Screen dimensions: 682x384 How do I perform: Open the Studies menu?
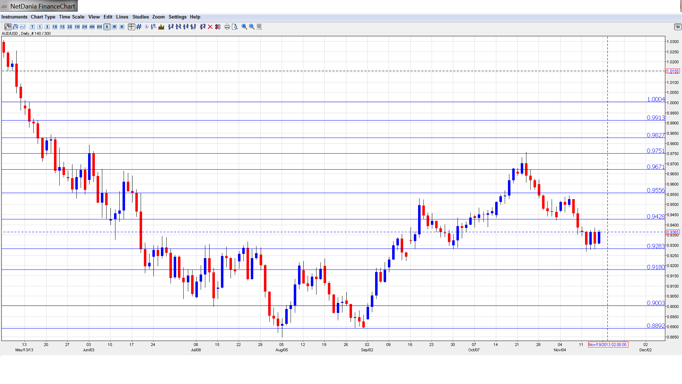click(x=140, y=17)
